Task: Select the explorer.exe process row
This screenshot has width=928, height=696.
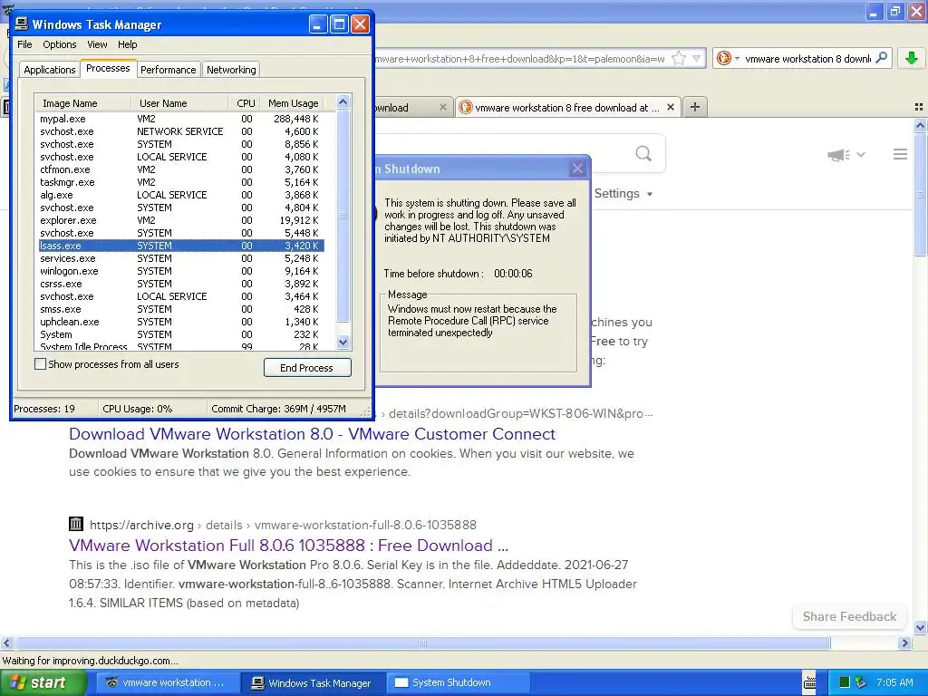Action: [x=179, y=220]
